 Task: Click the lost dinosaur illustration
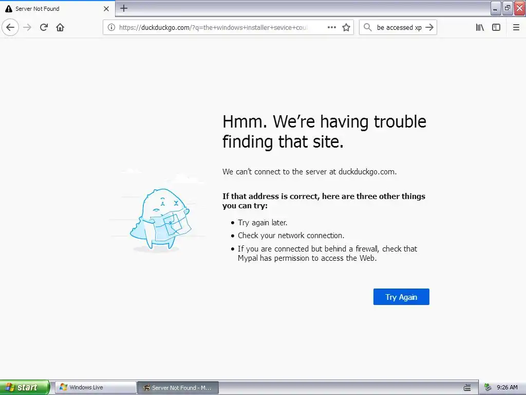pyautogui.click(x=160, y=219)
